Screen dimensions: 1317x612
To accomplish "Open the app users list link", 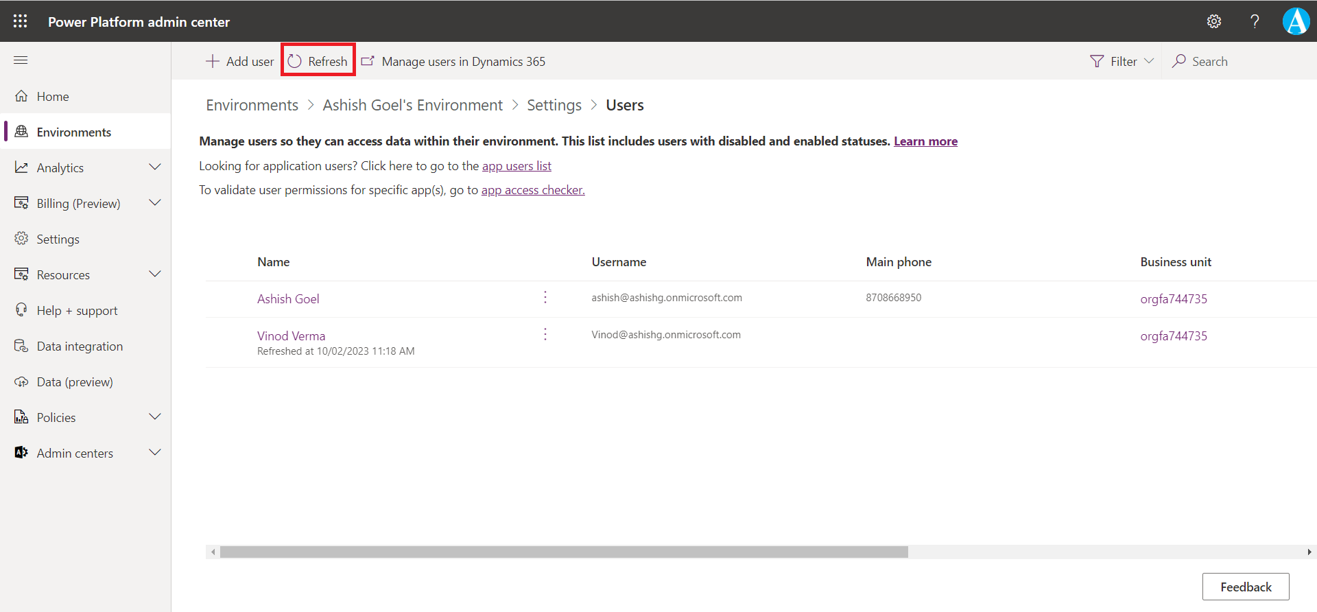I will [517, 166].
